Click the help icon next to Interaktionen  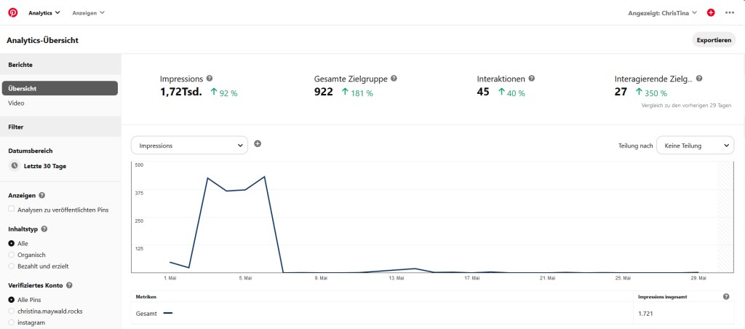pos(532,79)
